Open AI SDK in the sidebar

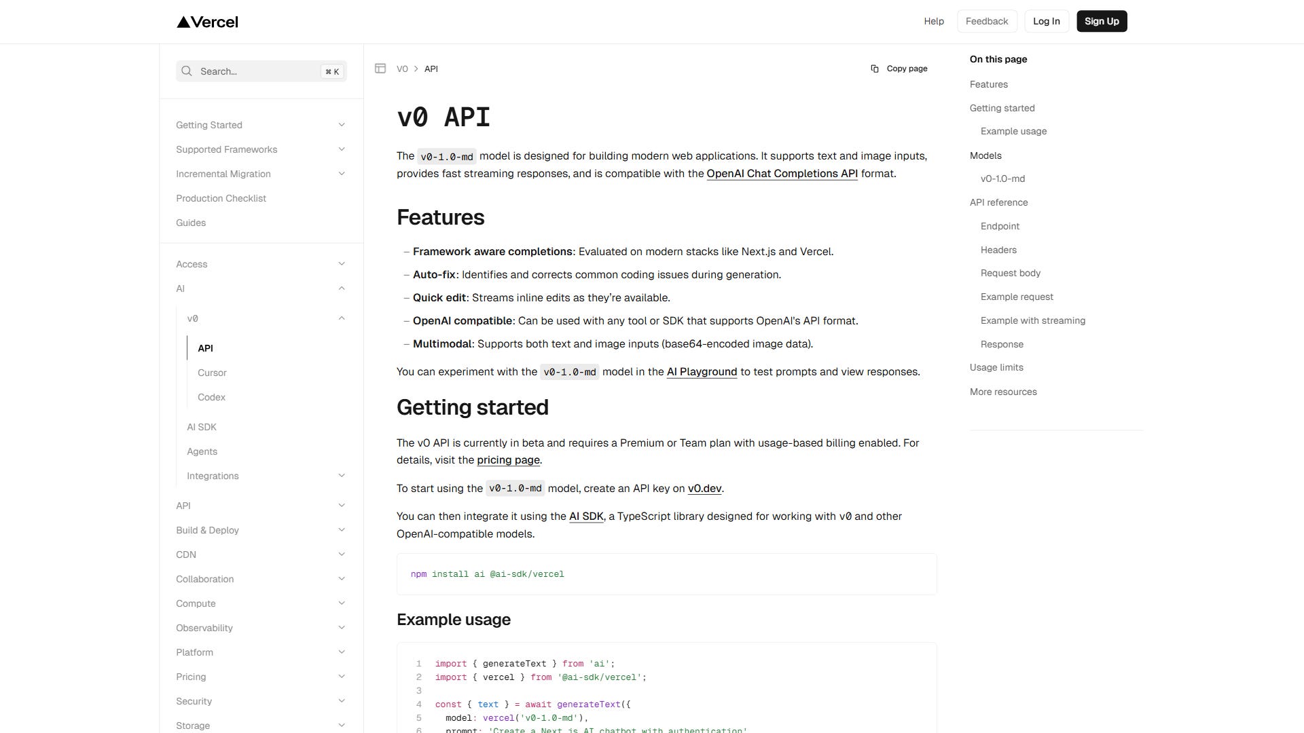(202, 427)
